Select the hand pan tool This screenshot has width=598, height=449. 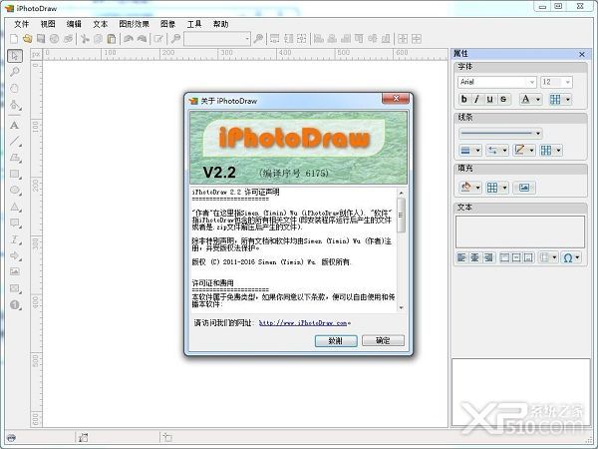pos(15,88)
